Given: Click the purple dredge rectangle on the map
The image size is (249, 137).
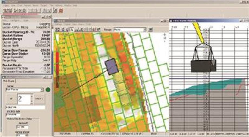Looking at the screenshot, I should point(112,66).
